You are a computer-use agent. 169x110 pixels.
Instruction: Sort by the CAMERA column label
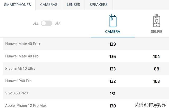click(113, 32)
